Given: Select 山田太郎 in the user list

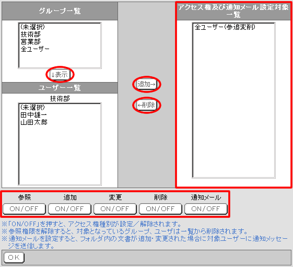Looking at the screenshot, I should point(60,122).
